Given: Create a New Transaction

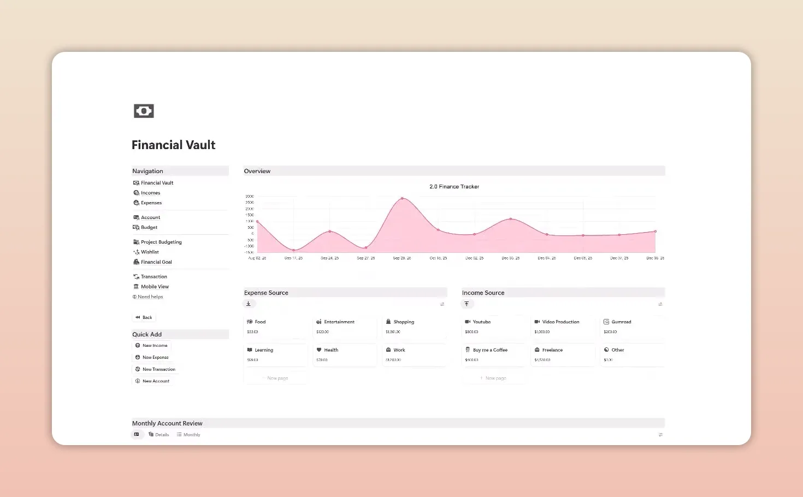Looking at the screenshot, I should [155, 369].
